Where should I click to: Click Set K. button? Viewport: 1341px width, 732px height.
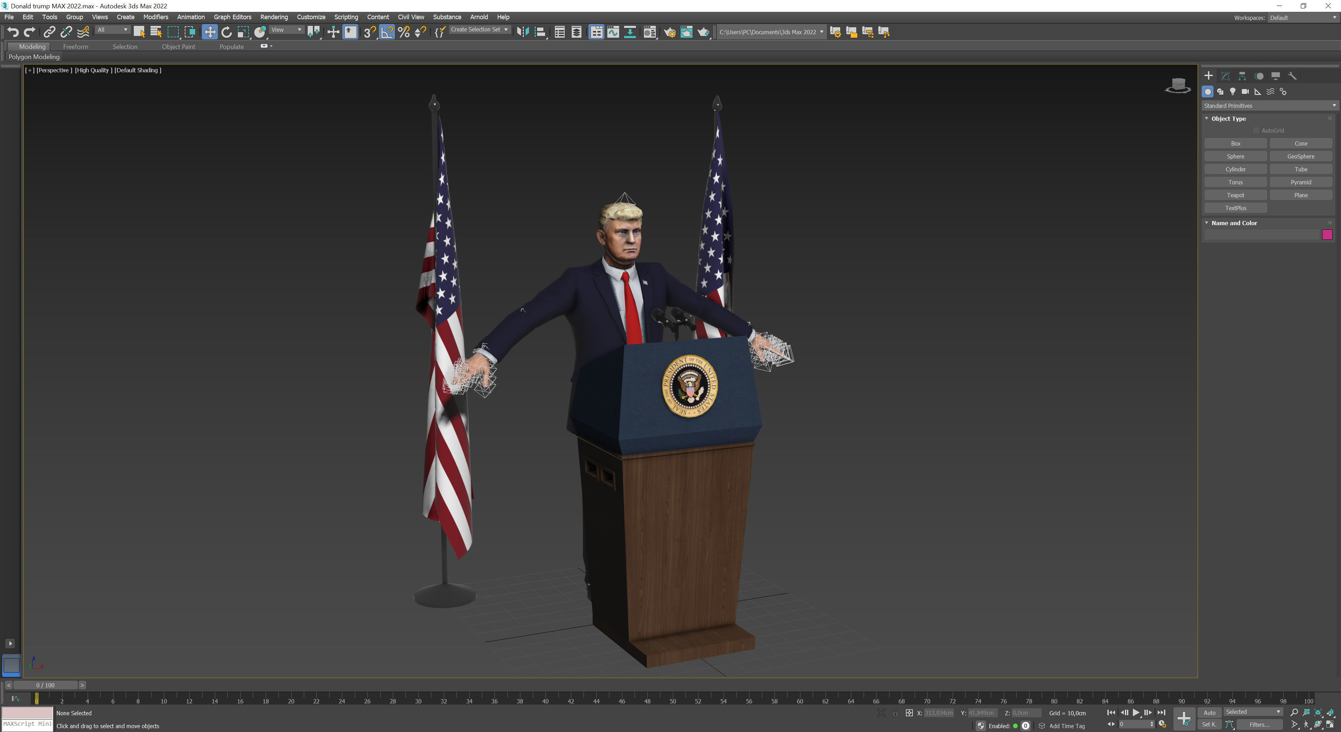point(1209,725)
